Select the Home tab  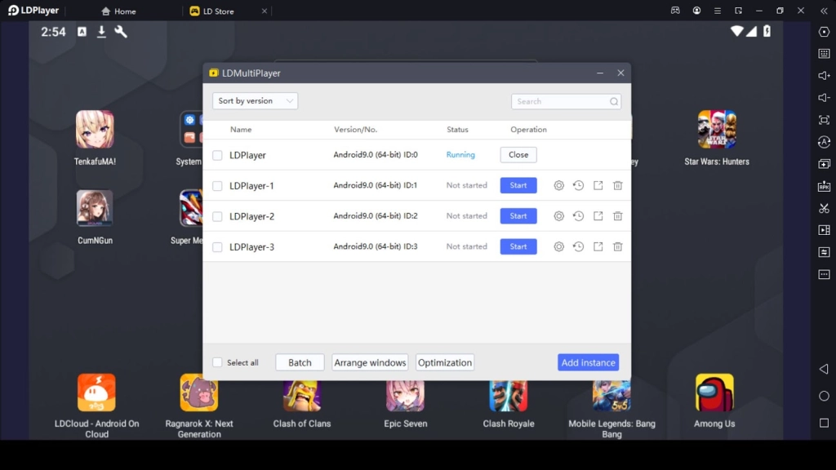coord(119,11)
